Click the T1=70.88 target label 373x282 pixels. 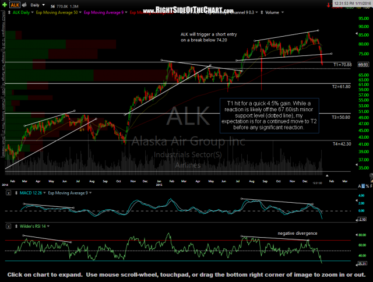(x=342, y=65)
